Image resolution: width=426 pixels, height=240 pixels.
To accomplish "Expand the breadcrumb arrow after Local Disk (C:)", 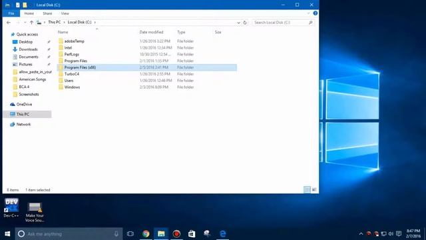I will click(95, 22).
